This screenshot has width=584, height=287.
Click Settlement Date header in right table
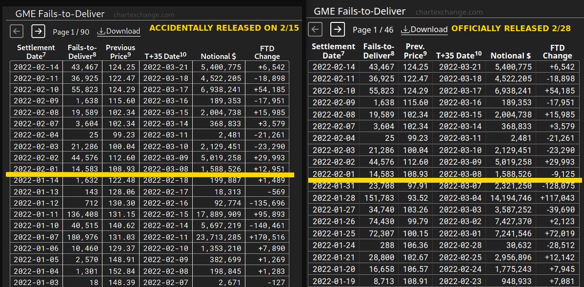(x=333, y=51)
